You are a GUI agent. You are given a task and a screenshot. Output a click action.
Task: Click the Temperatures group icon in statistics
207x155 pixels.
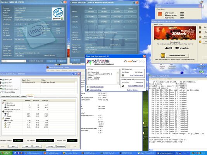[3, 103]
